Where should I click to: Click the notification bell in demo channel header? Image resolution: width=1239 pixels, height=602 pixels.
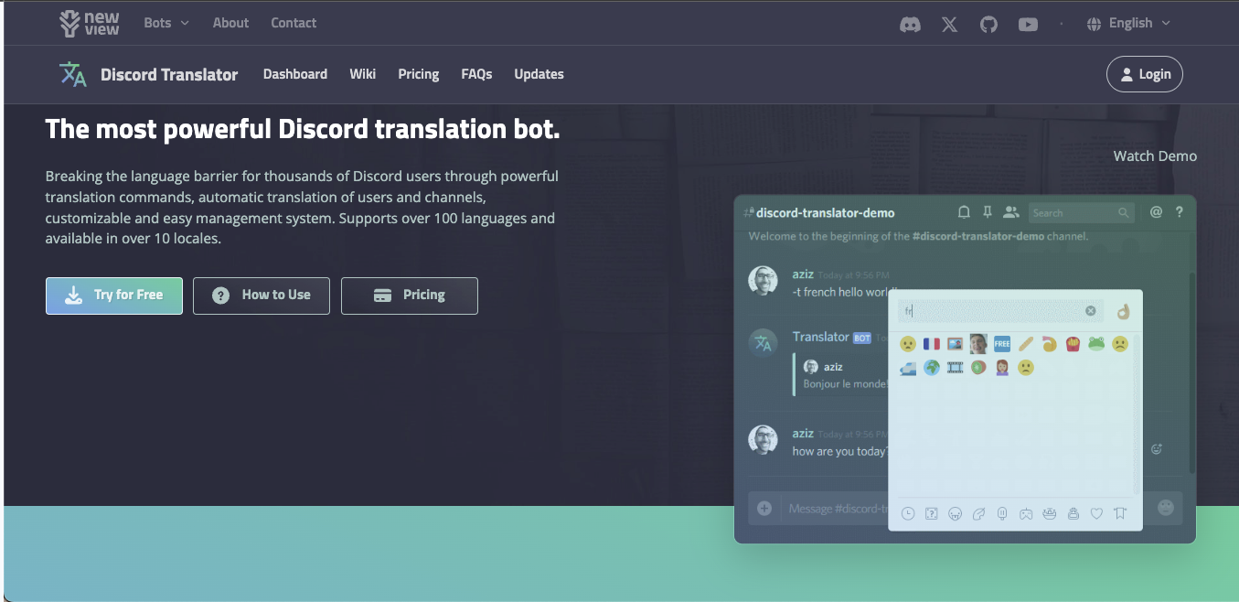(964, 212)
